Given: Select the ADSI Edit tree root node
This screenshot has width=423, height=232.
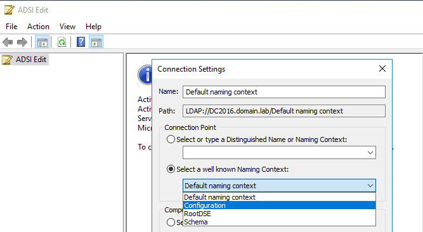Looking at the screenshot, I should point(25,60).
